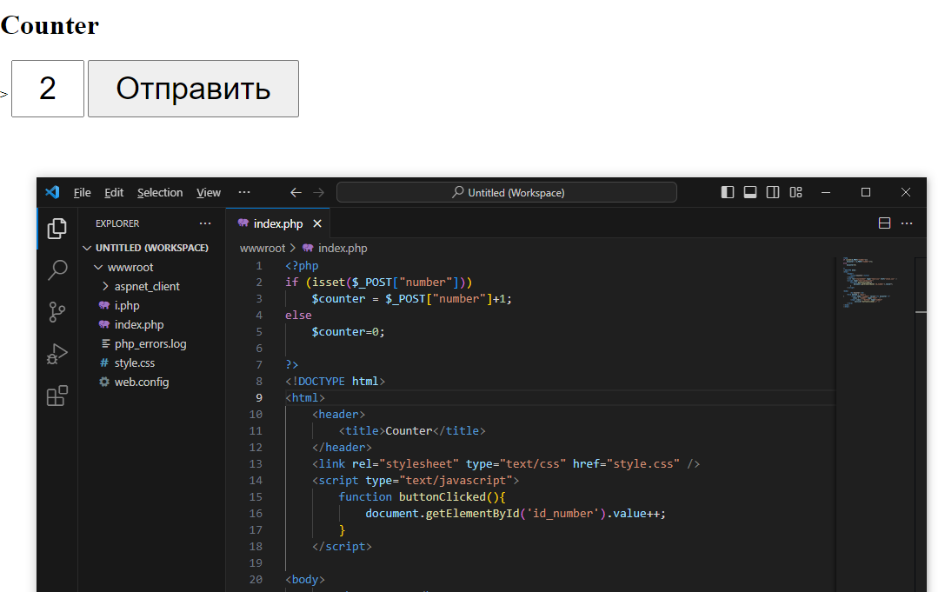945x592 pixels.
Task: Click 'getElementById' on line 16
Action: pos(473,514)
